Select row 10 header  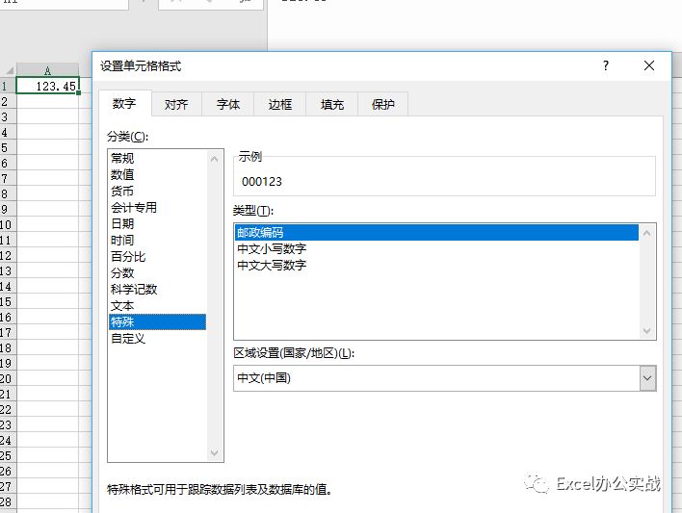(x=8, y=225)
